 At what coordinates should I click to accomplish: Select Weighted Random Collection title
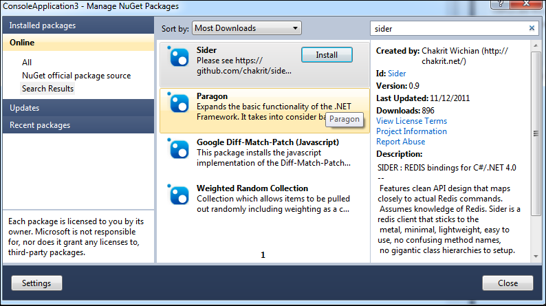click(x=252, y=188)
